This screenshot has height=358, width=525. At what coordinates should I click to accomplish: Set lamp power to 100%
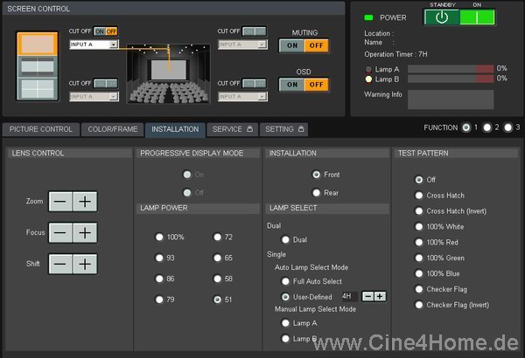pos(159,237)
